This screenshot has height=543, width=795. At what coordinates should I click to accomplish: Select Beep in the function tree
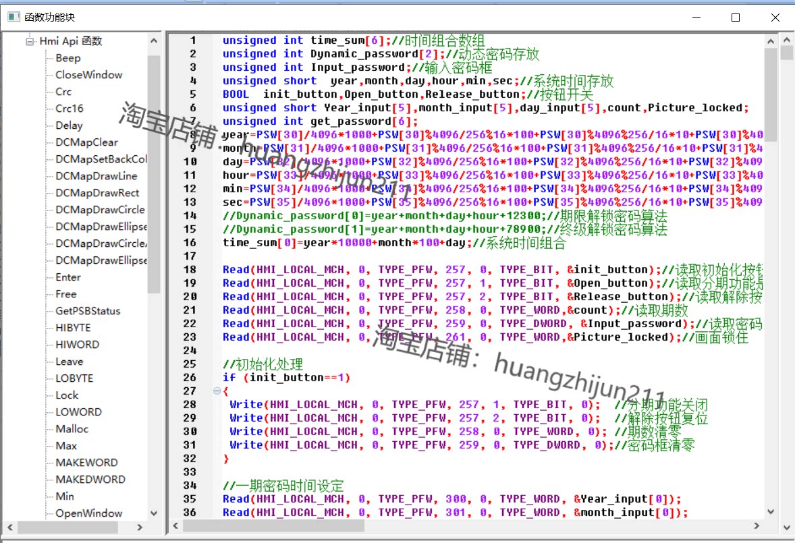pos(68,58)
